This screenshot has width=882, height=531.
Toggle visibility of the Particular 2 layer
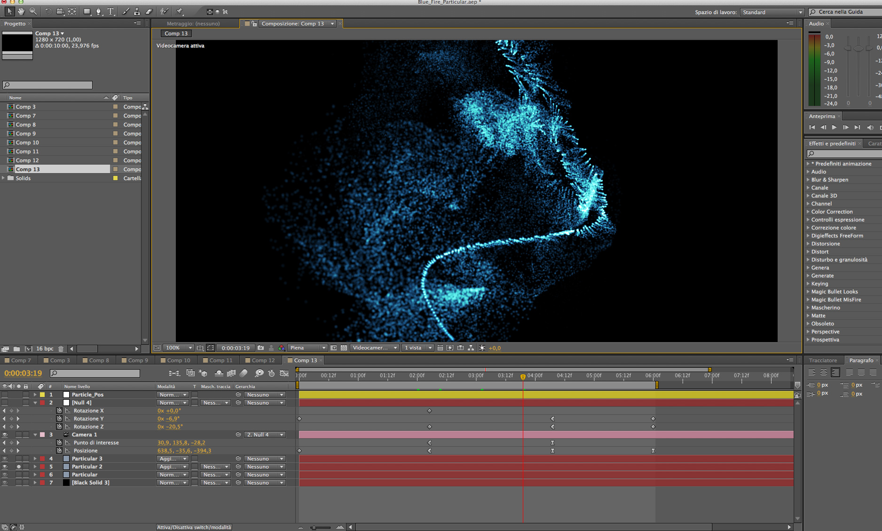[x=5, y=467]
